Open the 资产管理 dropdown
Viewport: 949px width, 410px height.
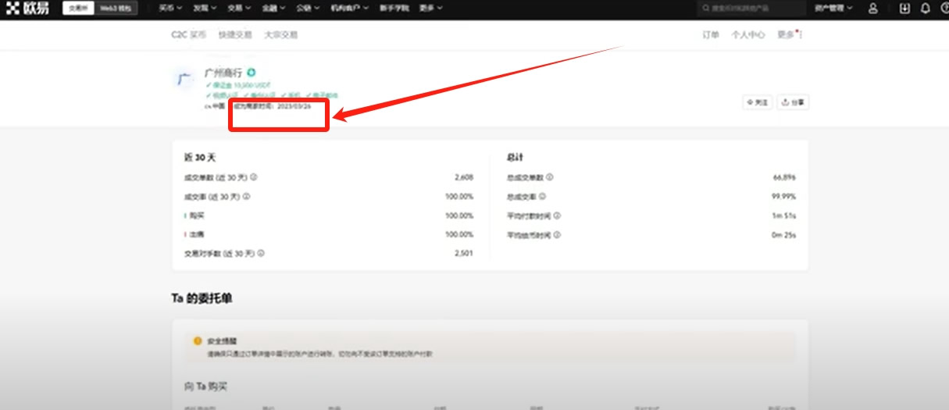pos(833,9)
